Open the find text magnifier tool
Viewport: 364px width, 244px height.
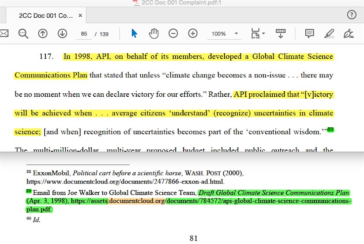(x=23, y=34)
